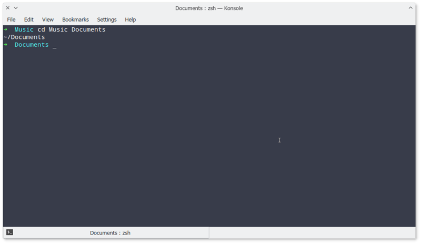
Task: Open the File menu
Action: coord(11,19)
